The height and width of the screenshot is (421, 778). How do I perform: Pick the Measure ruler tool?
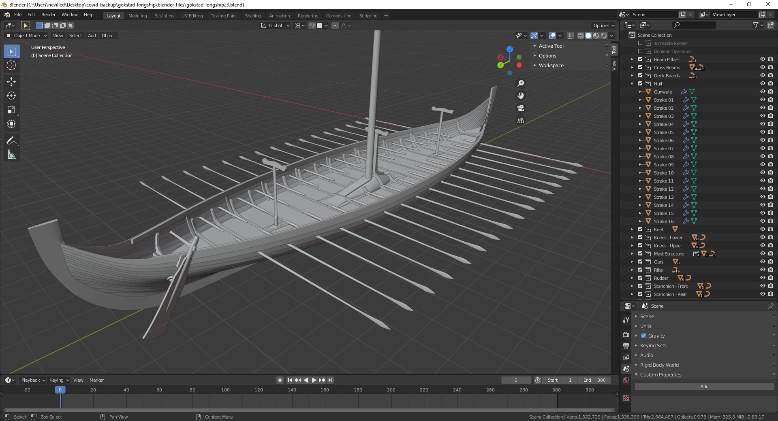tap(11, 155)
